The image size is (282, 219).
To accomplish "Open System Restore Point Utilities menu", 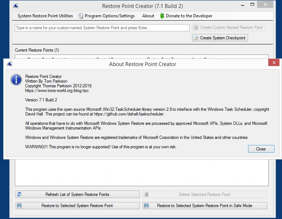I will (45, 16).
